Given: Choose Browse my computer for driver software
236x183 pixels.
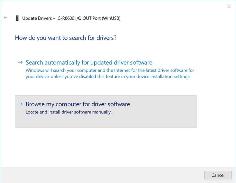Looking at the screenshot, I should 106,112.
